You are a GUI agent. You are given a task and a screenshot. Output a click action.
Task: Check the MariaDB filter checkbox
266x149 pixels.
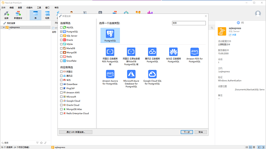click(x=61, y=48)
